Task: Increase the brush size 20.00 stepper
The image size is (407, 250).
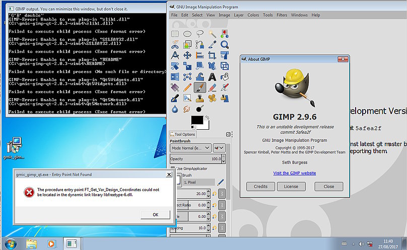Action: click(208, 192)
